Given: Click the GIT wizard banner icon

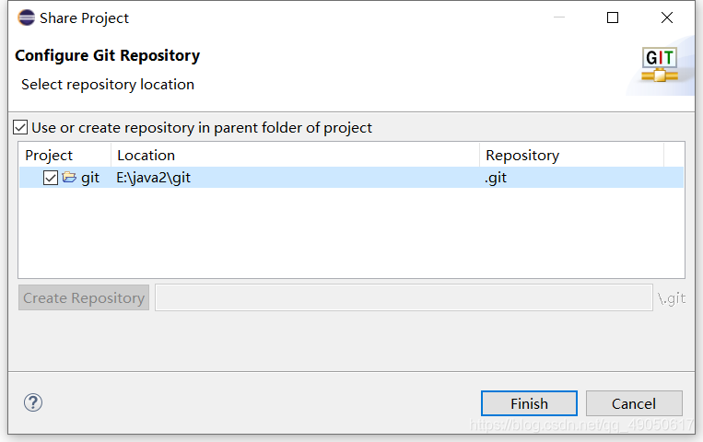Looking at the screenshot, I should [660, 64].
